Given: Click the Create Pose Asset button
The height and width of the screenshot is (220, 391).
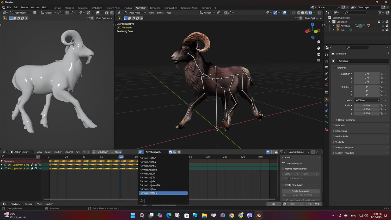Looking at the screenshot, I should click(301, 191).
